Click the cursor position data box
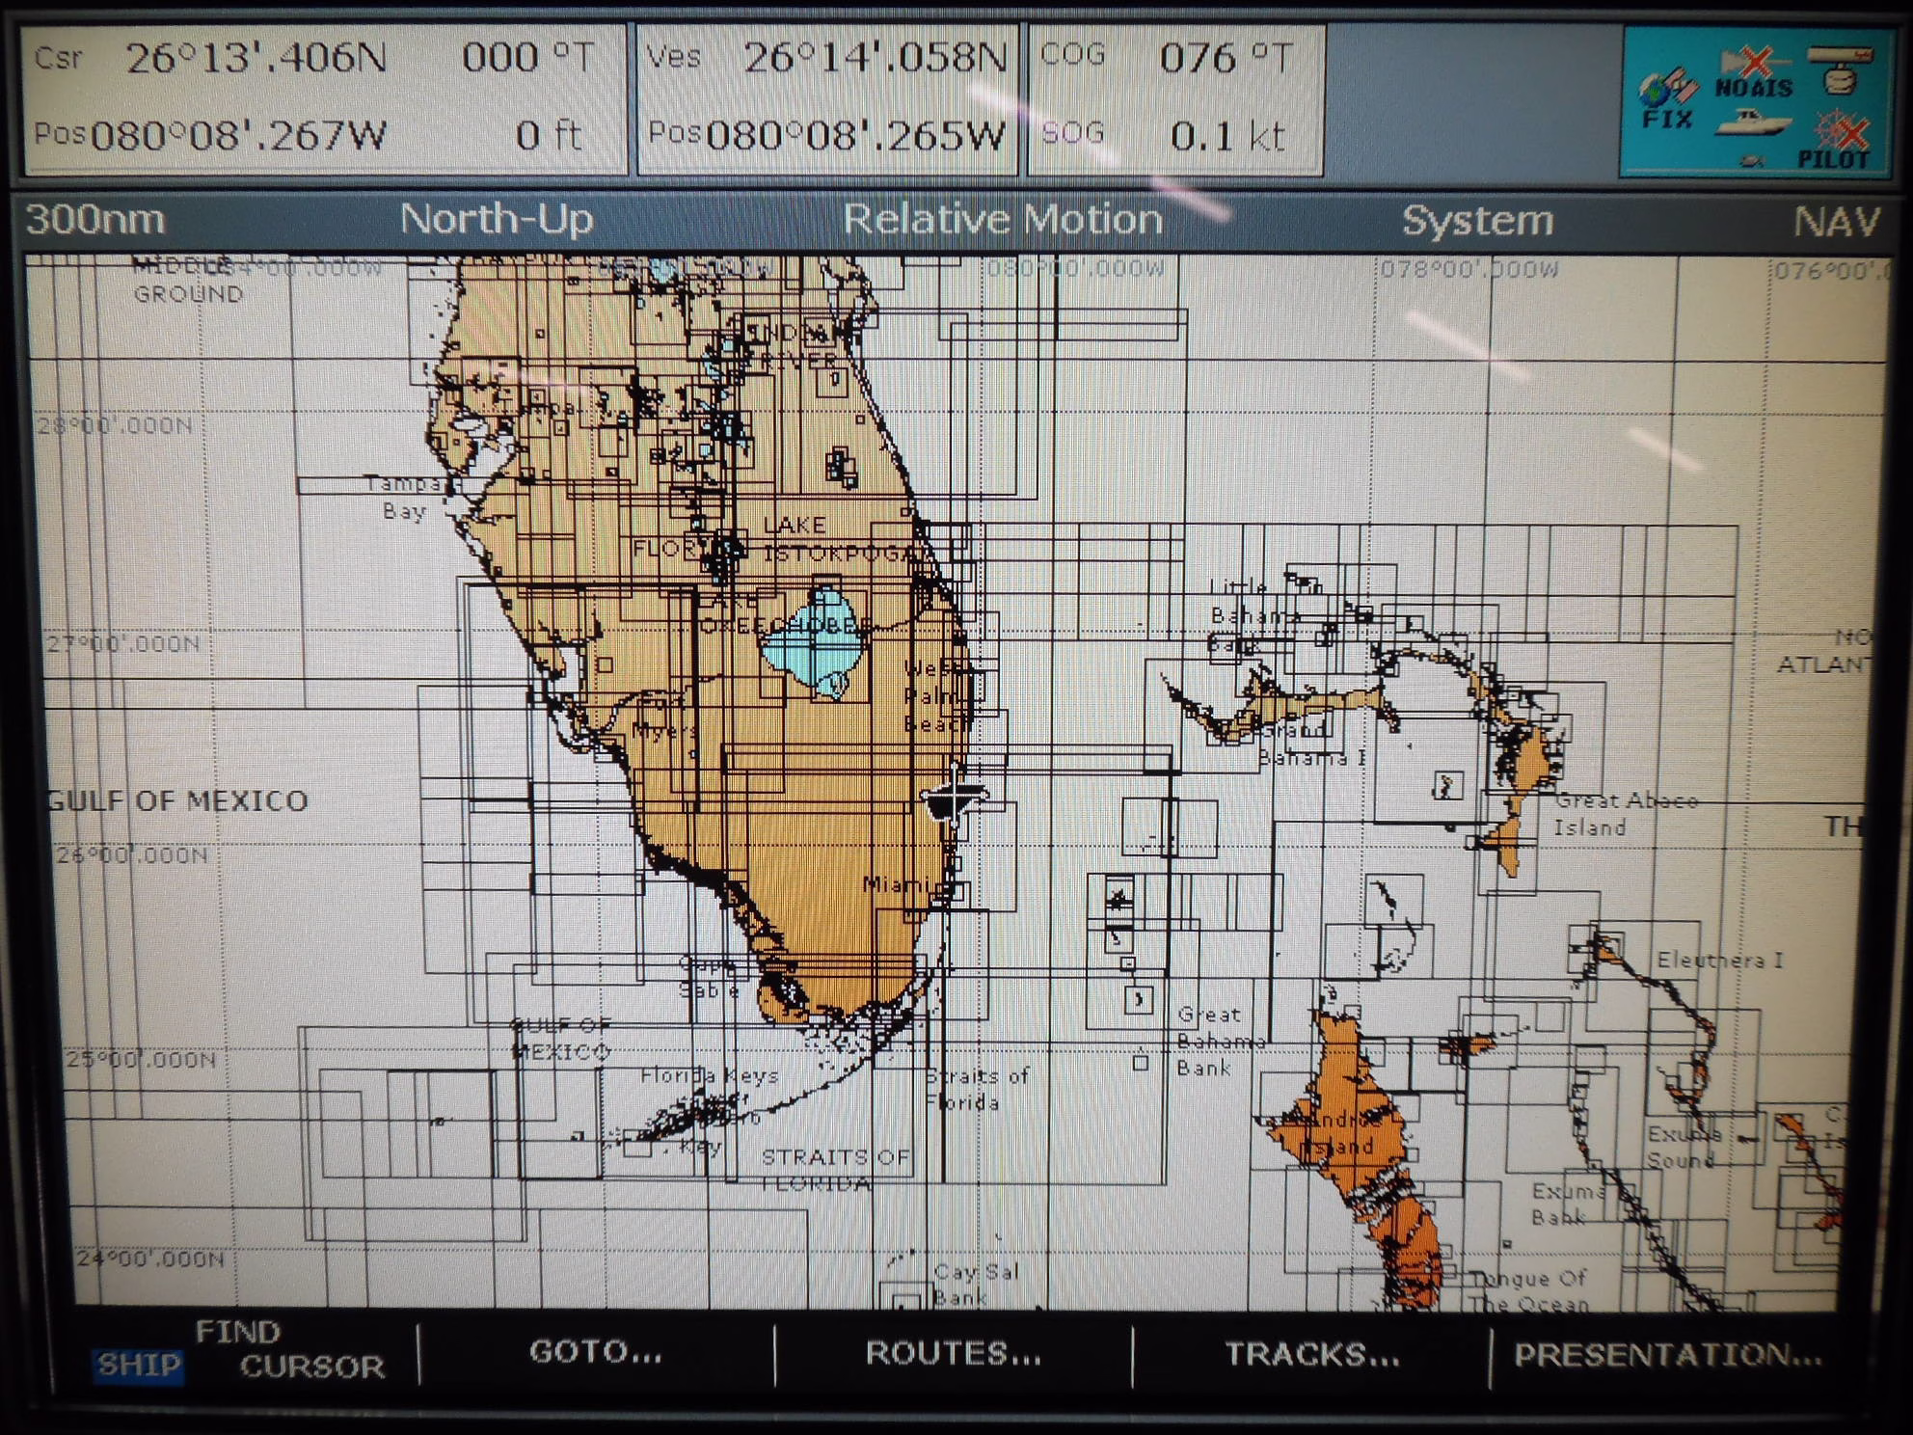The width and height of the screenshot is (1913, 1435). tap(323, 98)
